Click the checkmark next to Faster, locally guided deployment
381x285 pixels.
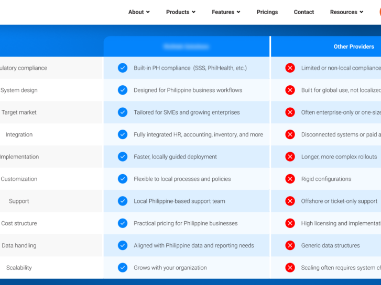point(123,157)
